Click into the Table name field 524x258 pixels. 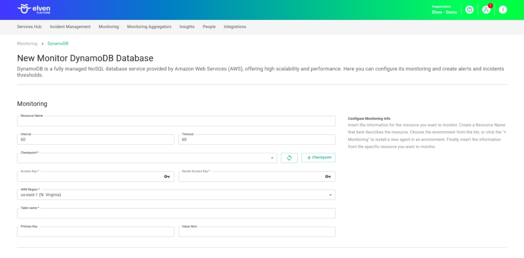click(176, 214)
